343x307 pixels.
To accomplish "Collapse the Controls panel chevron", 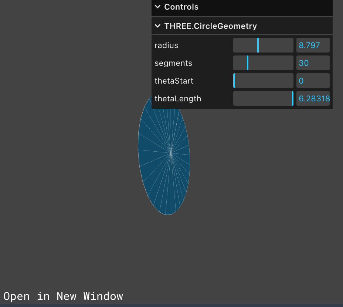I will [x=157, y=7].
